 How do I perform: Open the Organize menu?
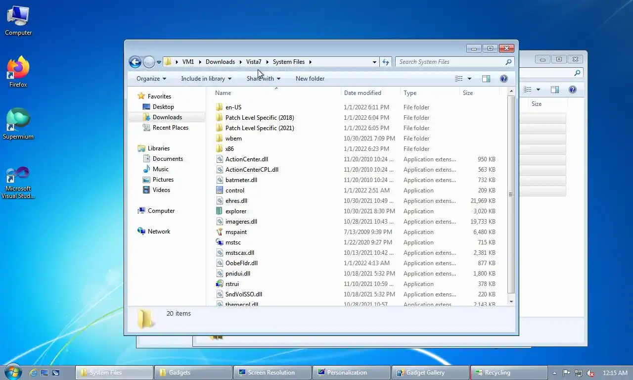point(151,79)
